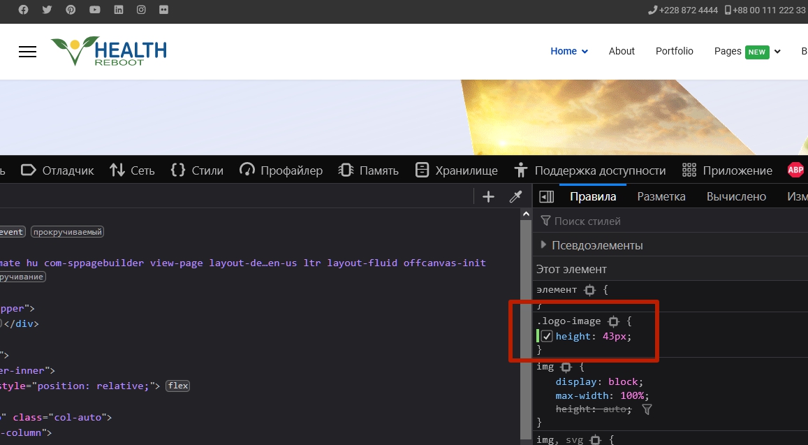Click selector highlighter icon next to .logo-image

click(x=613, y=321)
